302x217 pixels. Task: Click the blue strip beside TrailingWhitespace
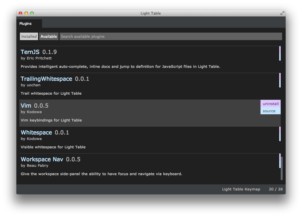280,84
